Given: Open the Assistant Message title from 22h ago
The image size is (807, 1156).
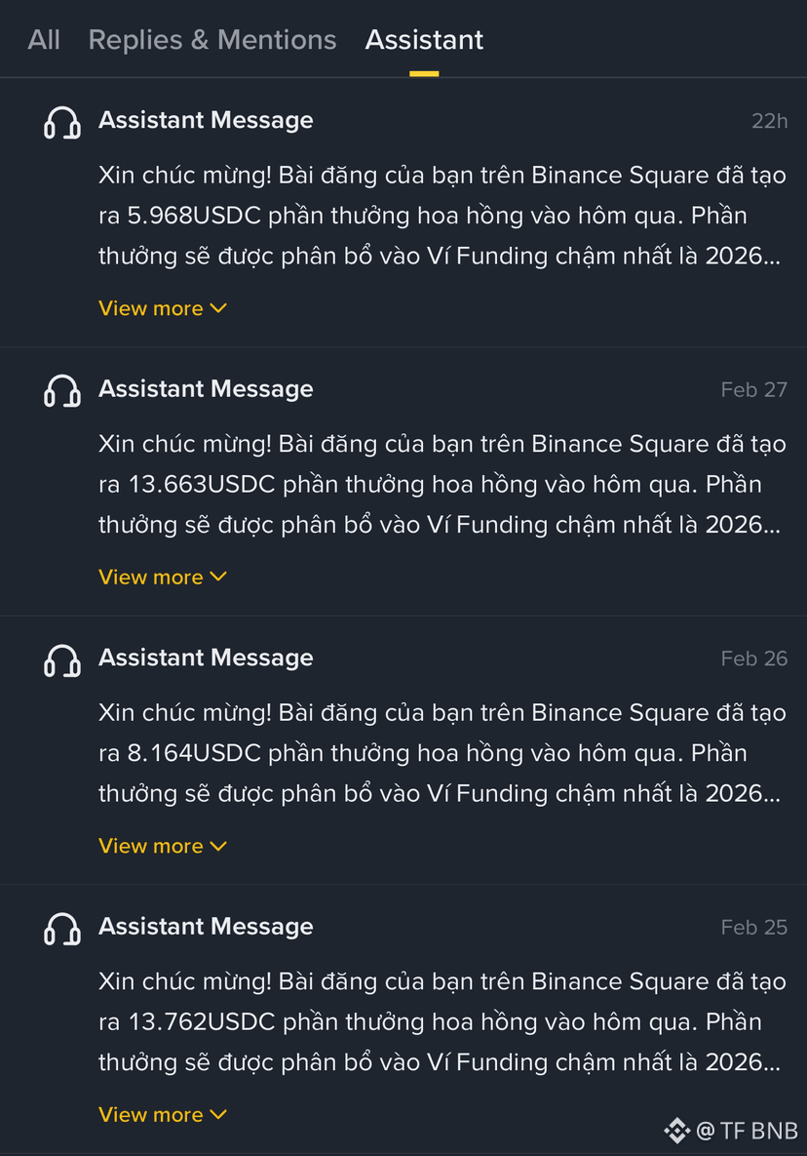Looking at the screenshot, I should pyautogui.click(x=207, y=120).
